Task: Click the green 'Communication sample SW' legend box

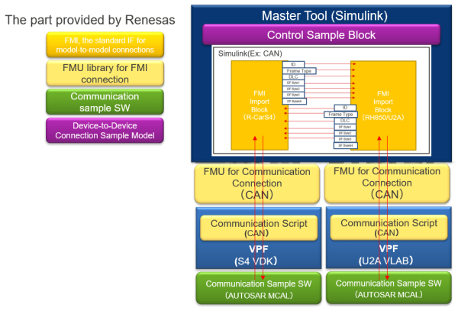Action: click(105, 102)
